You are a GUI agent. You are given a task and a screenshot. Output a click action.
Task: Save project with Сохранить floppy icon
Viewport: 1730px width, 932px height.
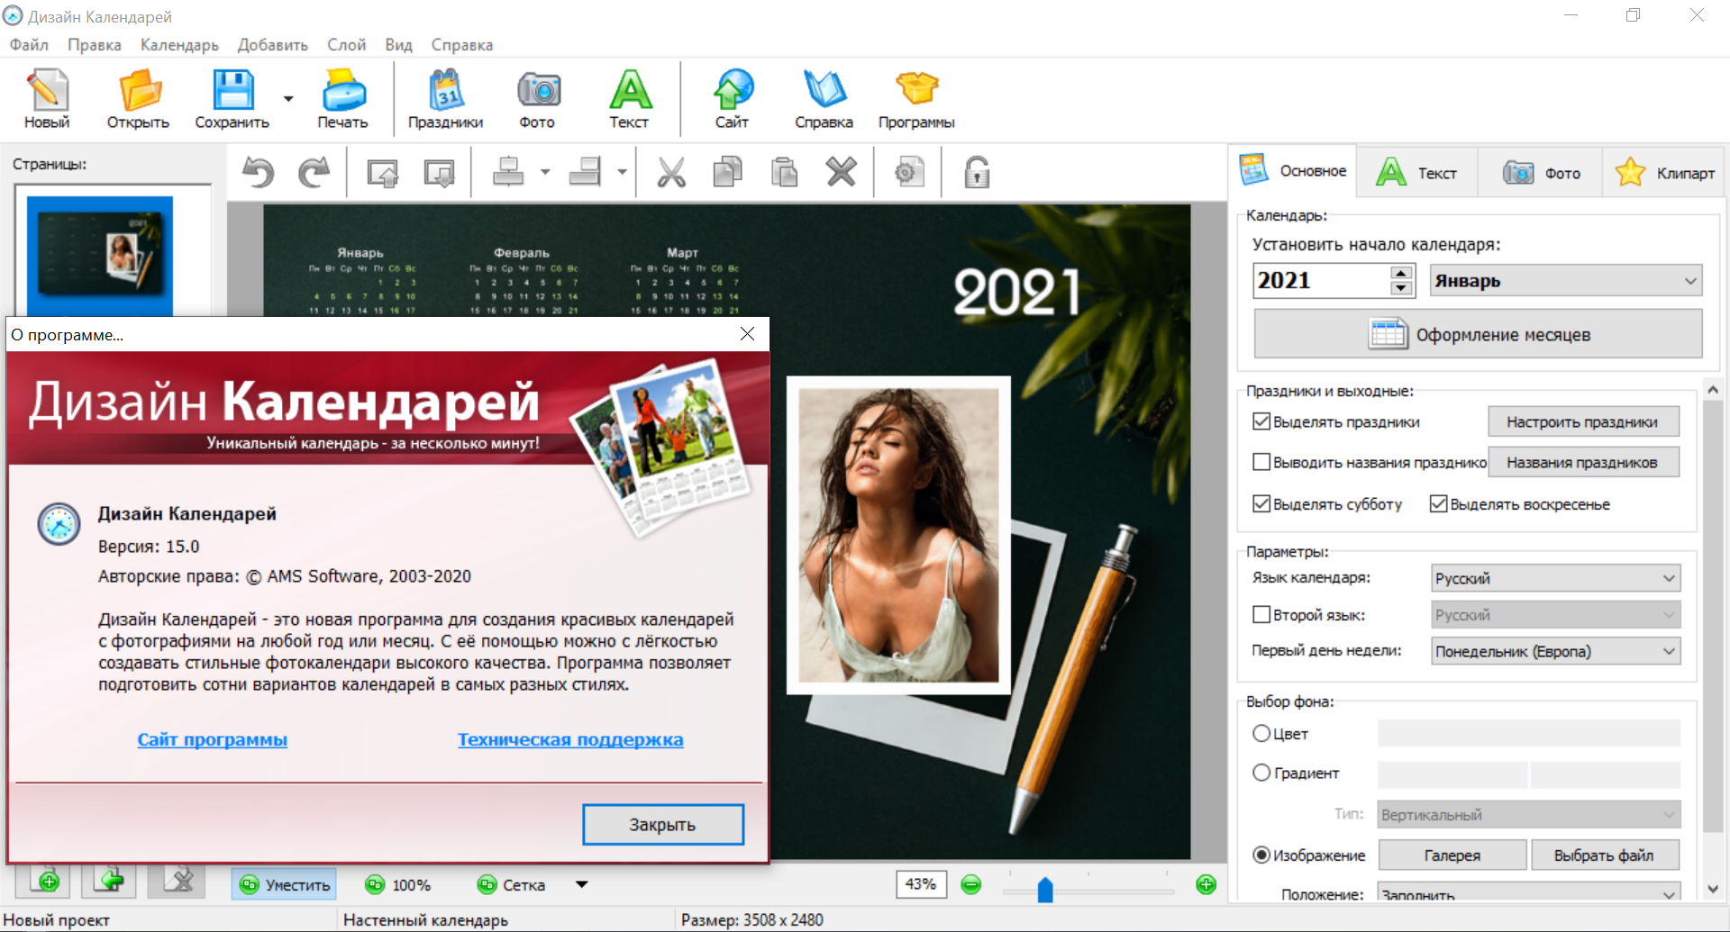(x=232, y=99)
